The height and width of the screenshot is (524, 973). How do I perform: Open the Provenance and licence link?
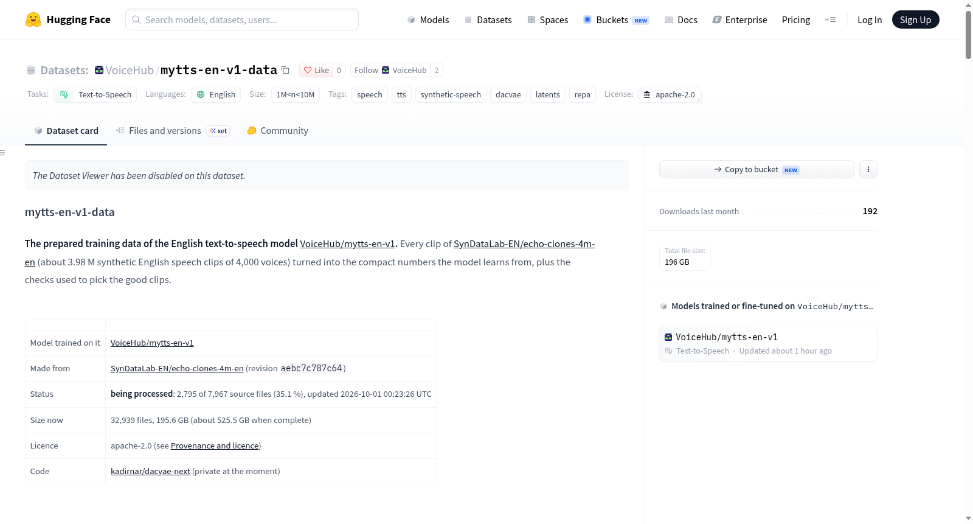tap(215, 445)
